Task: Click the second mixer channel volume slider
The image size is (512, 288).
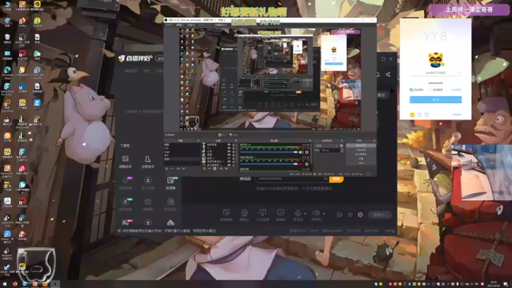Action: click(269, 164)
